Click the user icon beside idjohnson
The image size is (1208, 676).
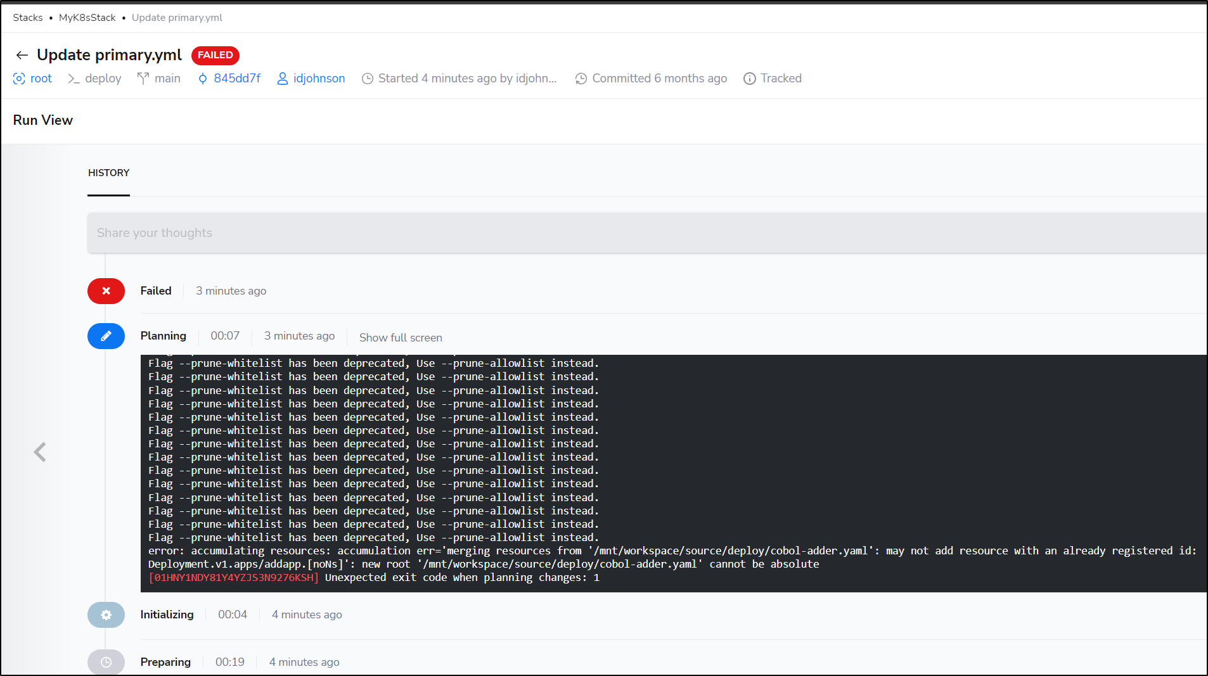283,79
